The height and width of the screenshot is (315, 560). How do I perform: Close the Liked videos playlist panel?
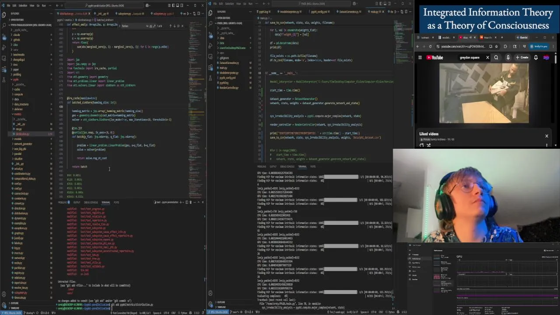[546, 136]
